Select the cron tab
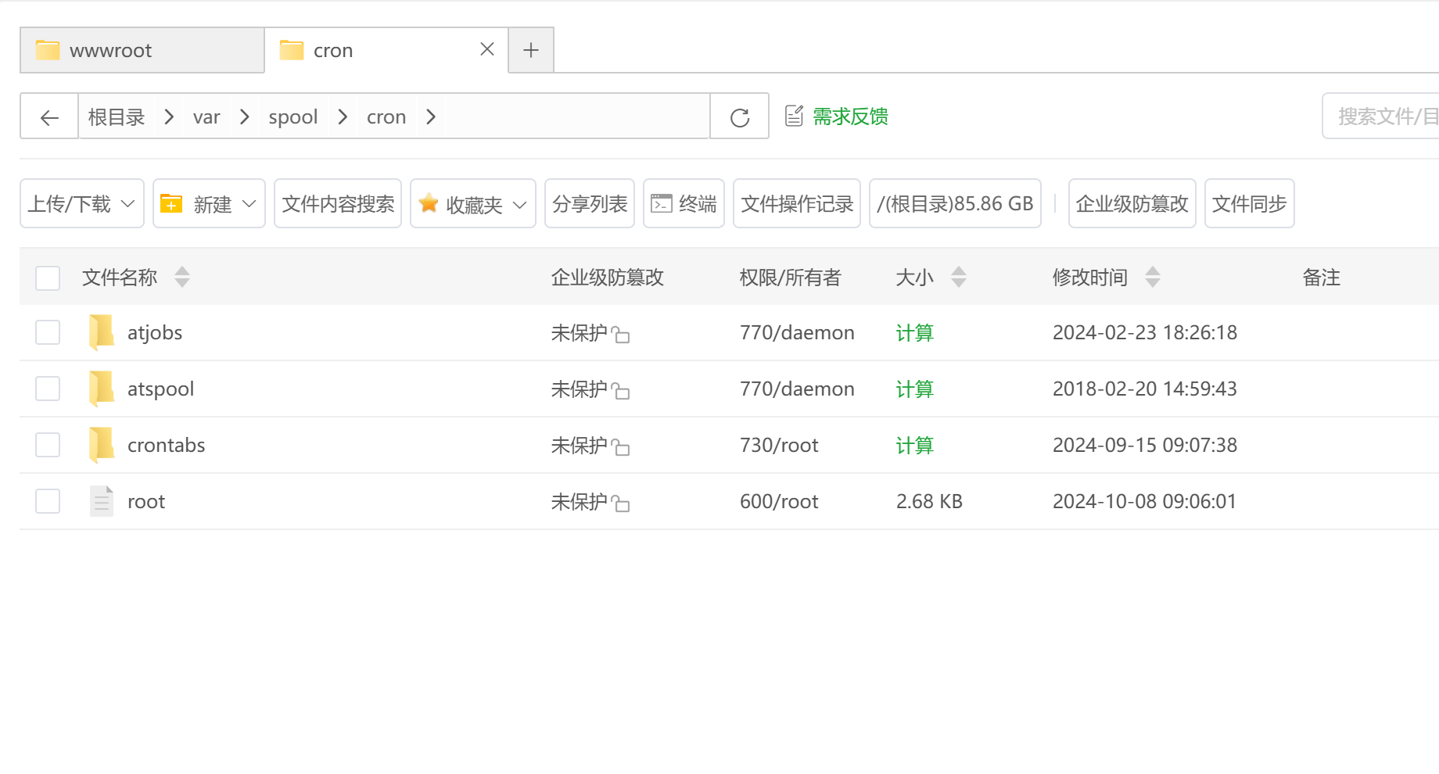The image size is (1439, 774). tap(386, 50)
